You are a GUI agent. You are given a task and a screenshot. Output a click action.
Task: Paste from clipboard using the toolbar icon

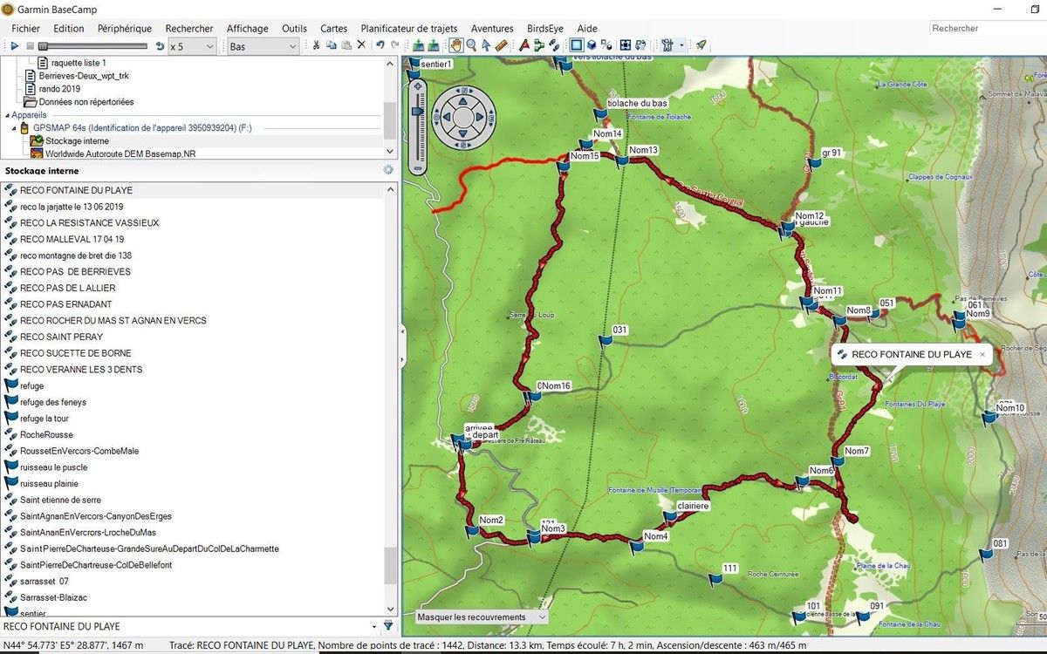click(346, 46)
